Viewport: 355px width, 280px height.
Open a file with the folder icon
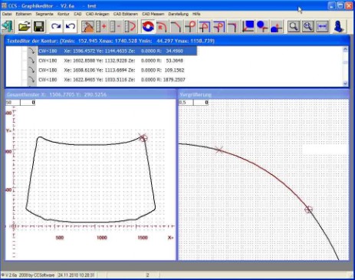(x=25, y=26)
